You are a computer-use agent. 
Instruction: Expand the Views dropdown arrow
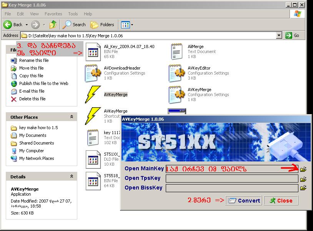tap(132, 25)
